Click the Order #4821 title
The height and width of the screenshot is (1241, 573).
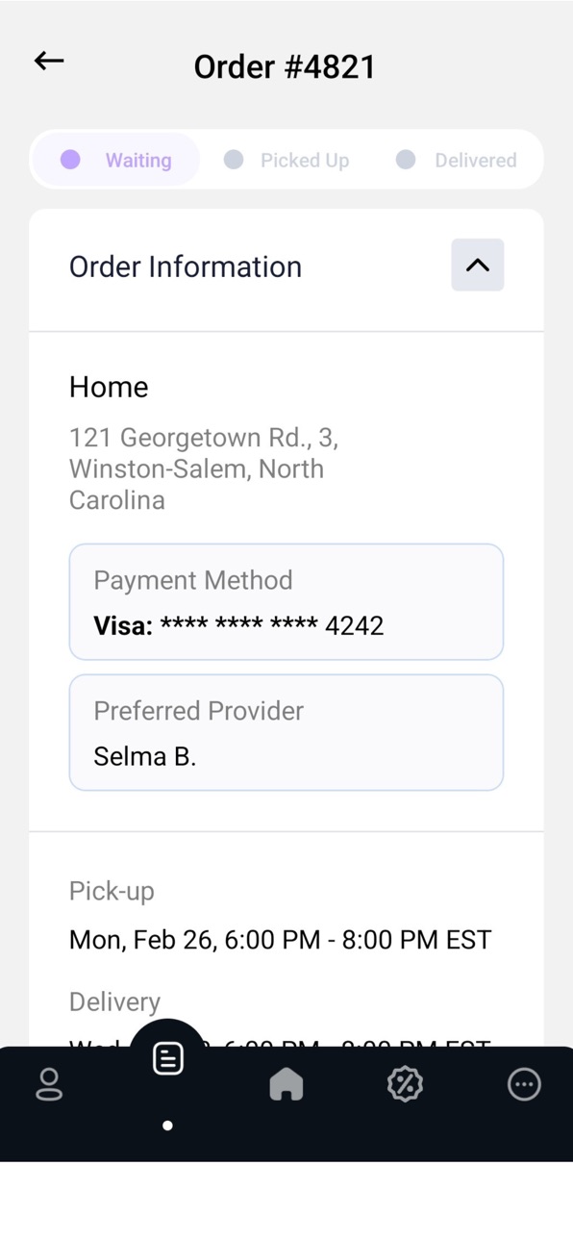tap(285, 66)
